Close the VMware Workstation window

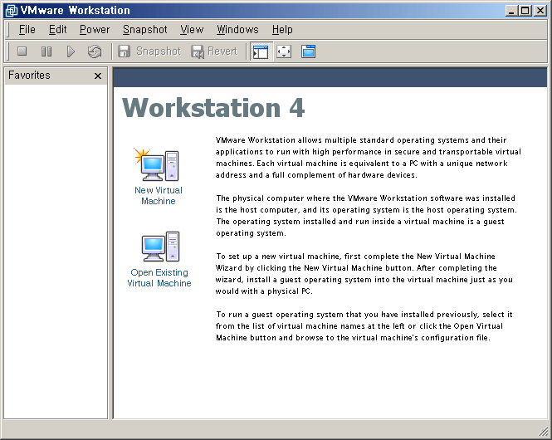[x=540, y=11]
